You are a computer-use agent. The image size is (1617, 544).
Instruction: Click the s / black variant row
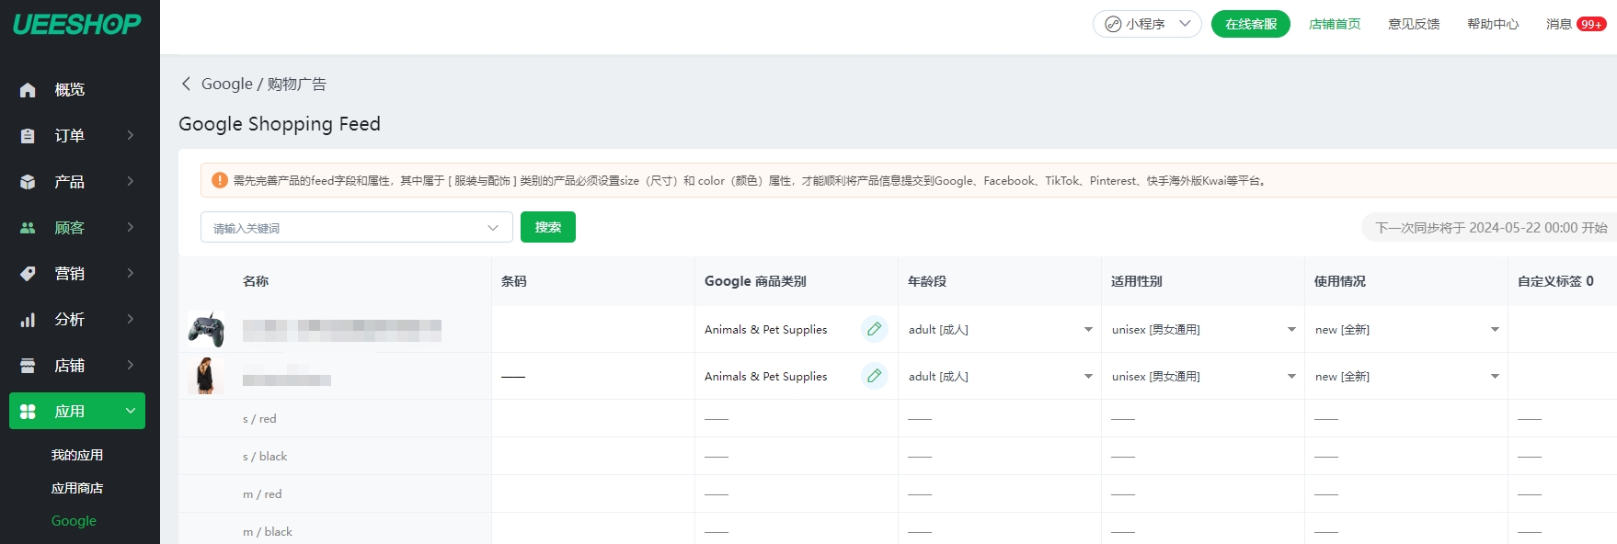898,456
